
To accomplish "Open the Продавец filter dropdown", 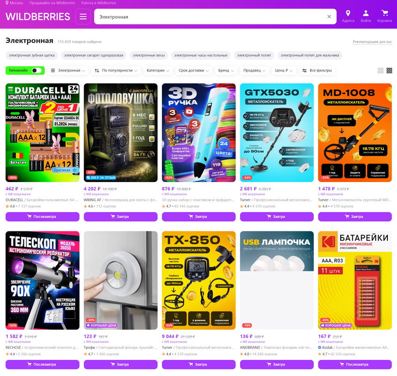I will 254,70.
